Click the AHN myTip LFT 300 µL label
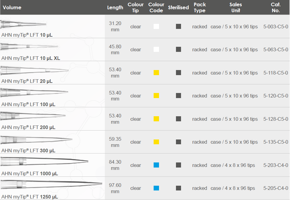This screenshot has width=290, height=200. point(28,151)
